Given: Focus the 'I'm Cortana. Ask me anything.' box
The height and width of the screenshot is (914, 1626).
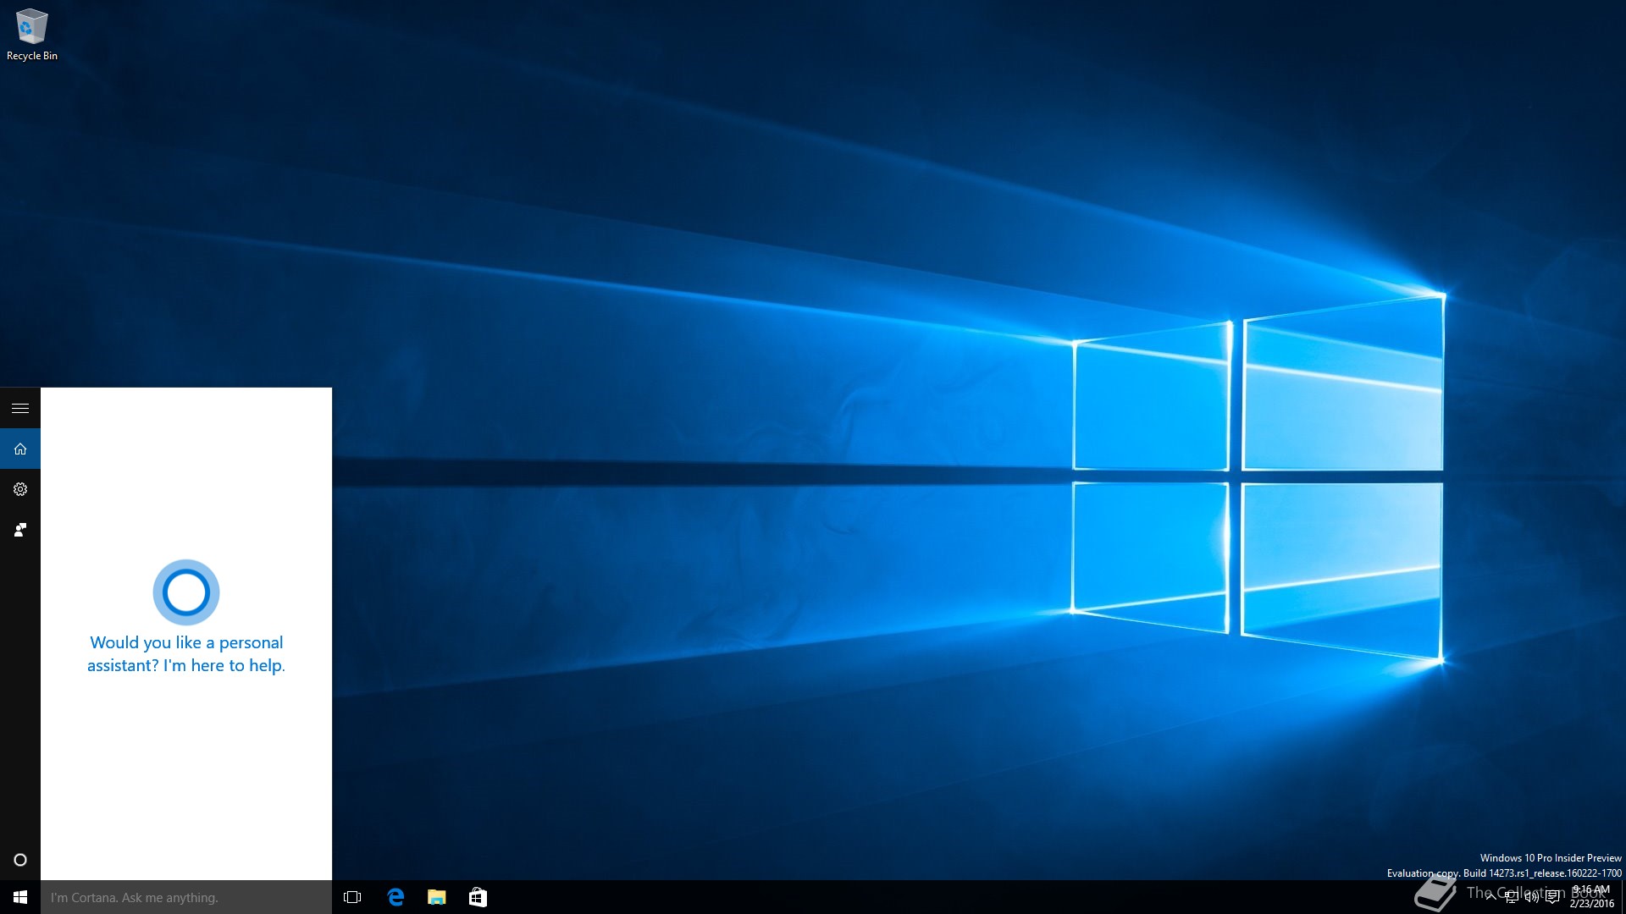Looking at the screenshot, I should [186, 897].
